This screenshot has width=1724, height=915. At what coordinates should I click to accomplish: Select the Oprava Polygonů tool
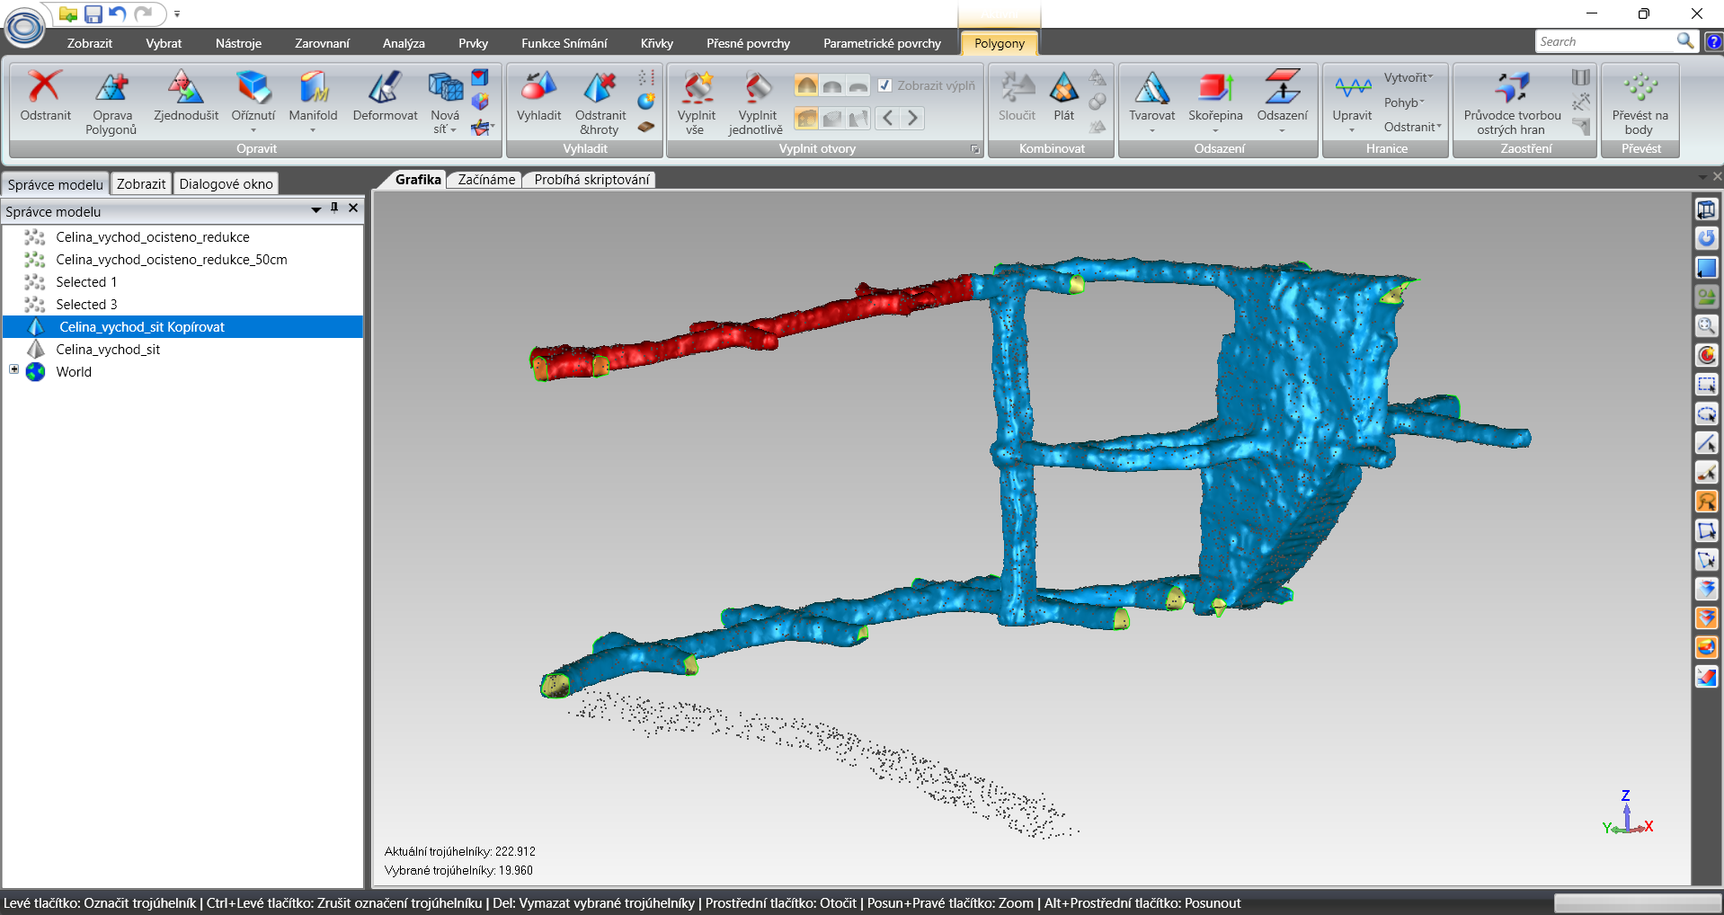pyautogui.click(x=111, y=88)
